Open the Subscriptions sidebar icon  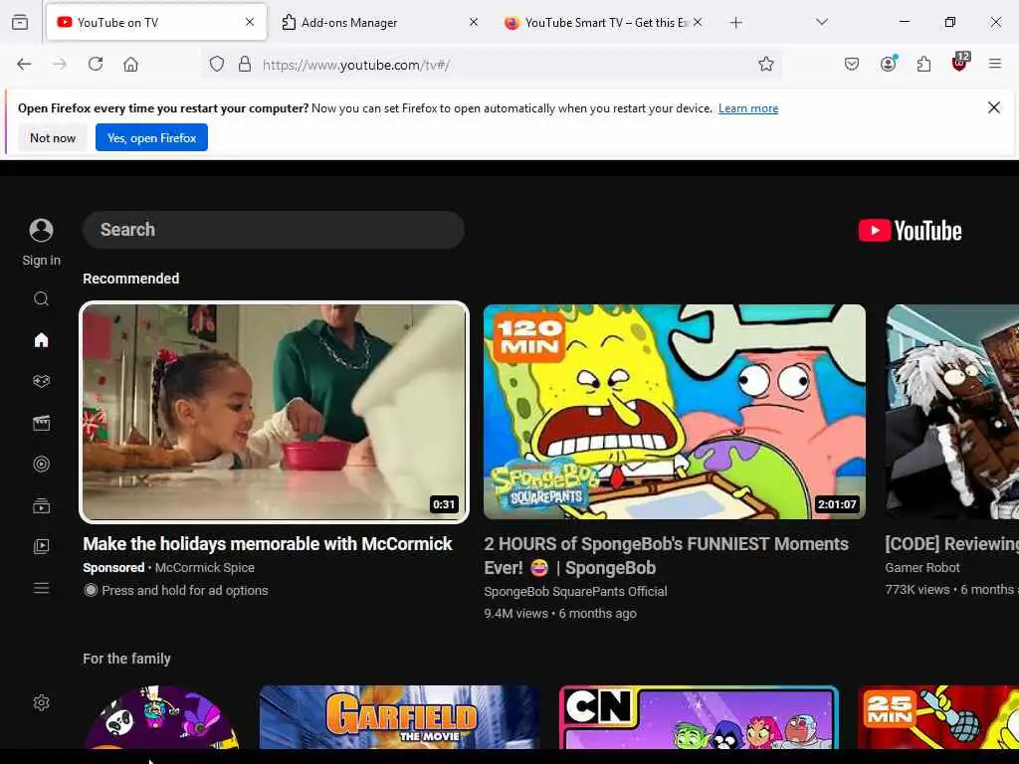42,505
